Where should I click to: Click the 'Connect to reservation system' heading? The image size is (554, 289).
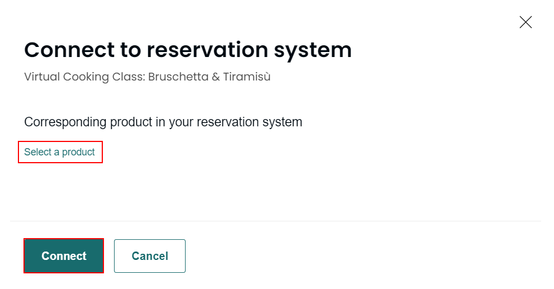pyautogui.click(x=188, y=50)
